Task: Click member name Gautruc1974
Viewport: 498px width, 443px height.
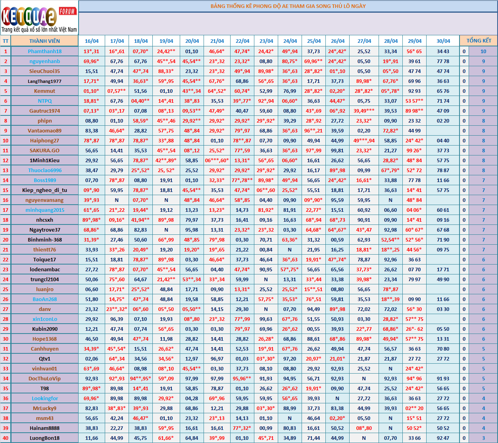Action: tap(45, 111)
